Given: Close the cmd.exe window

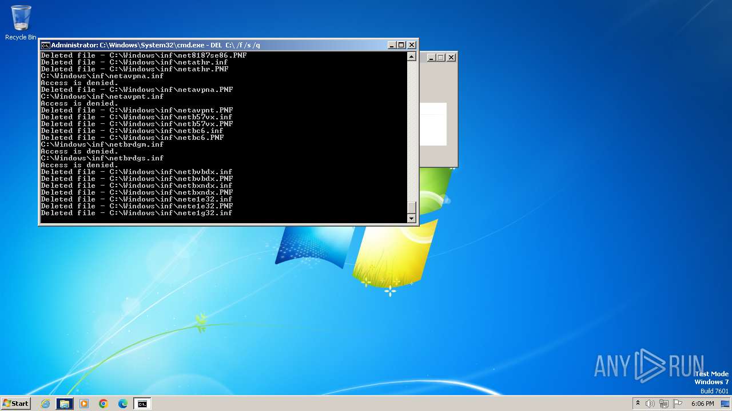Looking at the screenshot, I should (412, 45).
